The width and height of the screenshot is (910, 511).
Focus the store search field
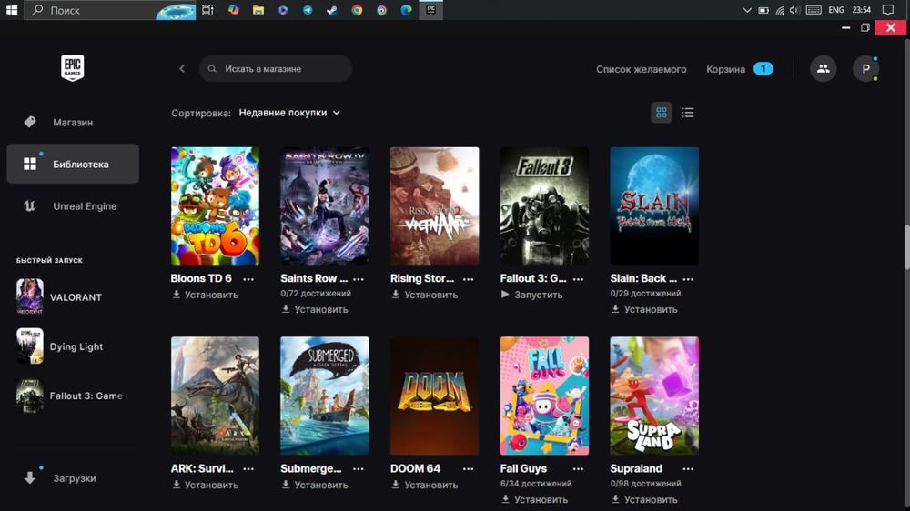276,68
